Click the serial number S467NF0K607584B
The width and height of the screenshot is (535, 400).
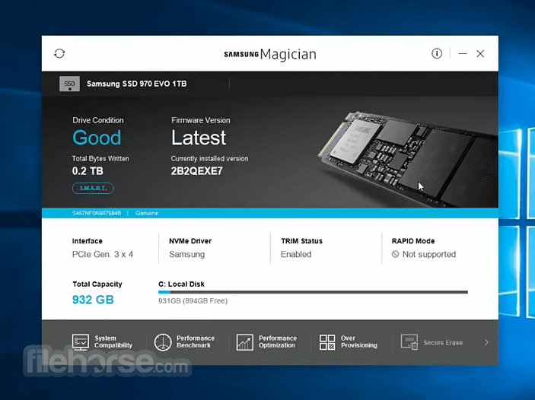pos(97,213)
